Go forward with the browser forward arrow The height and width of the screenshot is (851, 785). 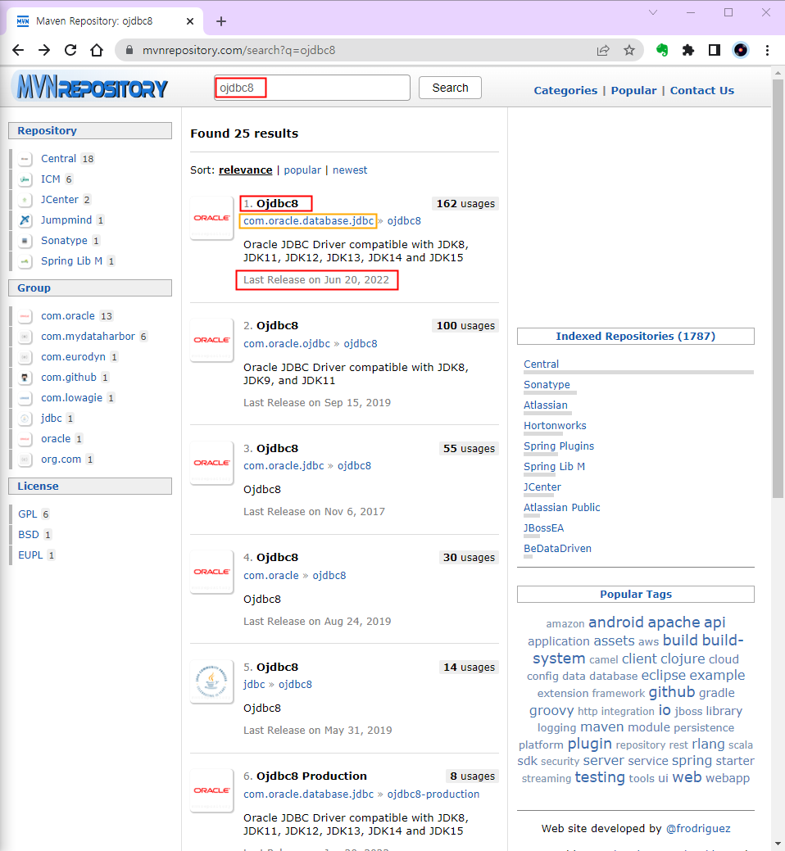pyautogui.click(x=44, y=51)
